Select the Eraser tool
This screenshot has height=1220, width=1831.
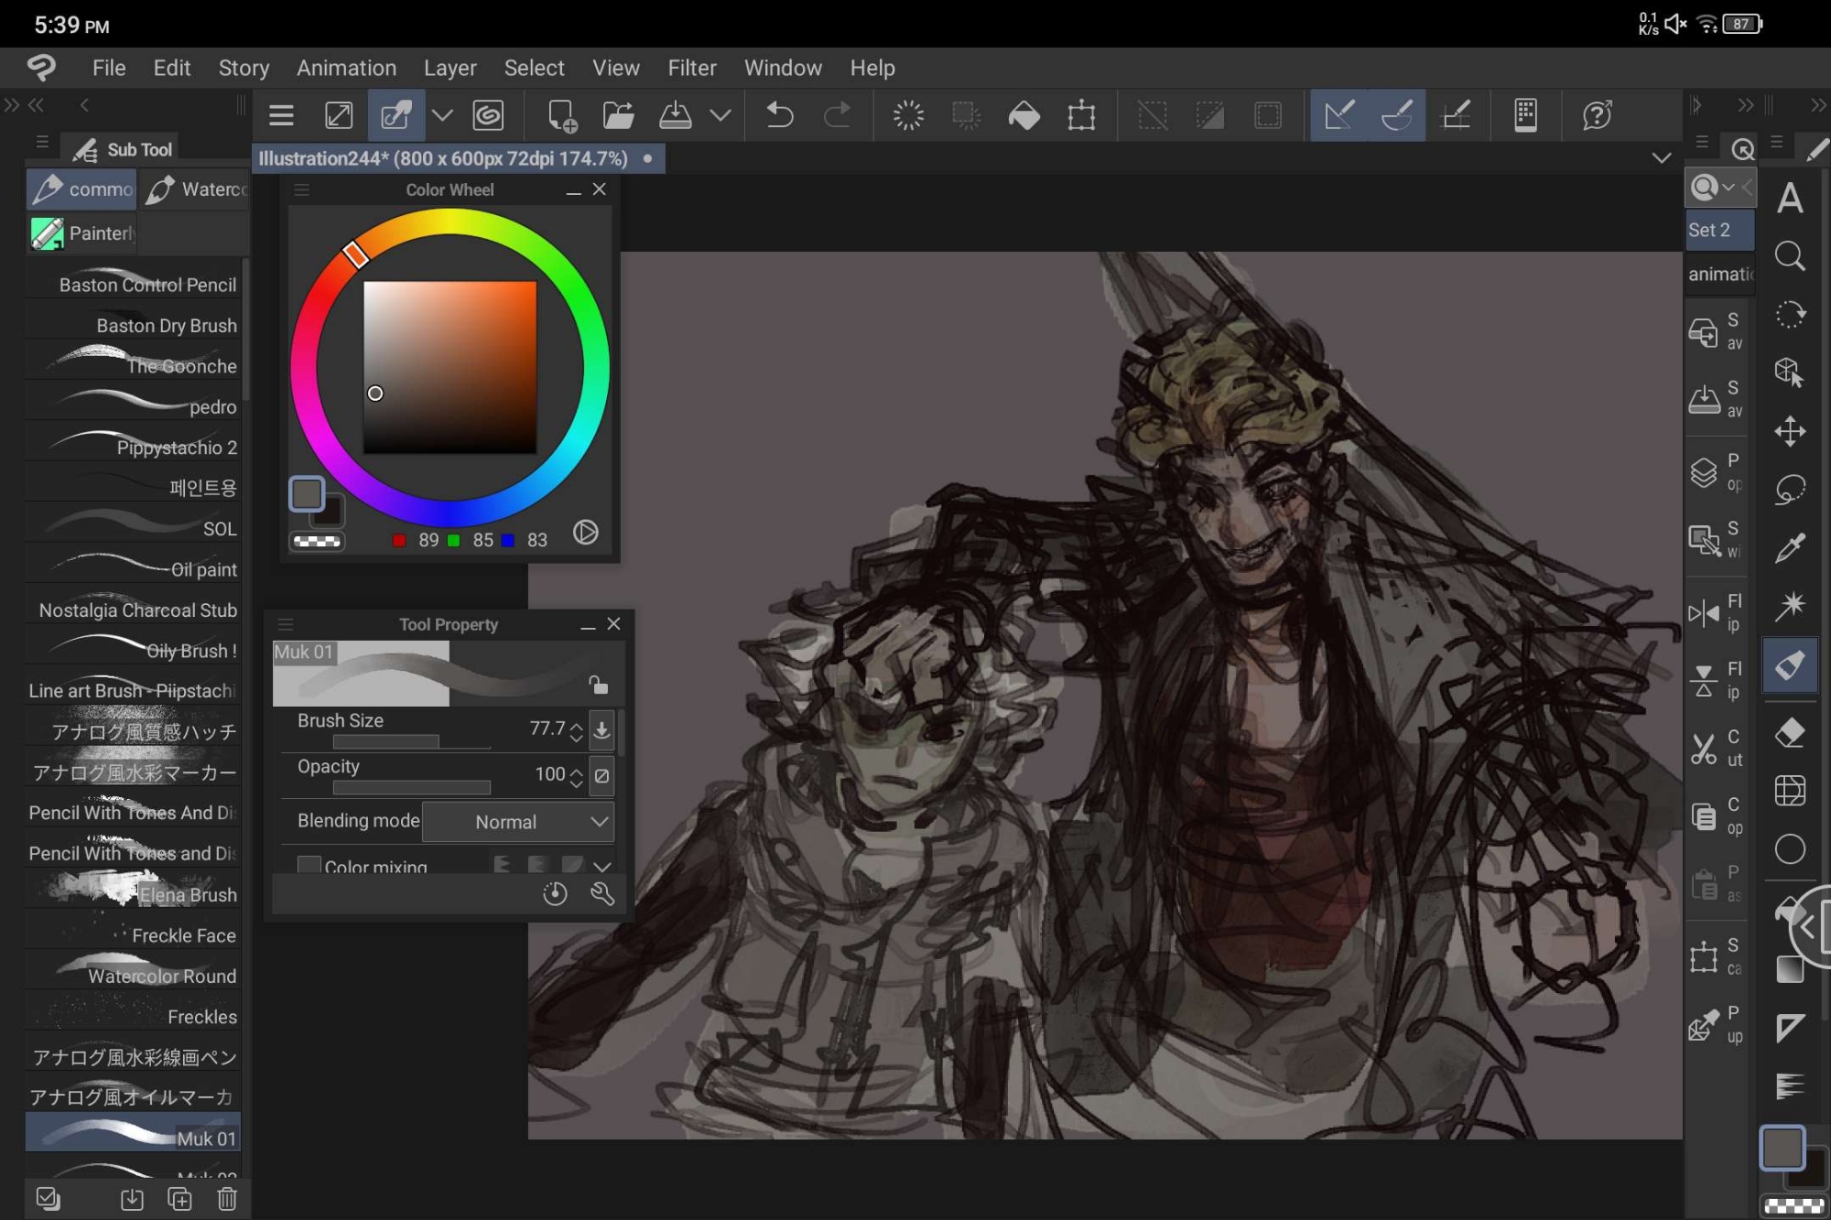coord(1789,732)
